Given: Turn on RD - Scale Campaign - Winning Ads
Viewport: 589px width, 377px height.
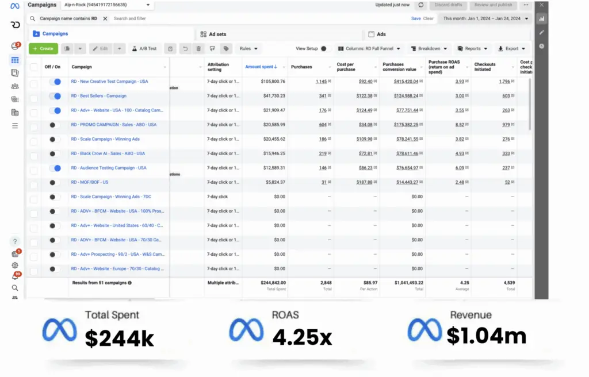Looking at the screenshot, I should tap(55, 139).
